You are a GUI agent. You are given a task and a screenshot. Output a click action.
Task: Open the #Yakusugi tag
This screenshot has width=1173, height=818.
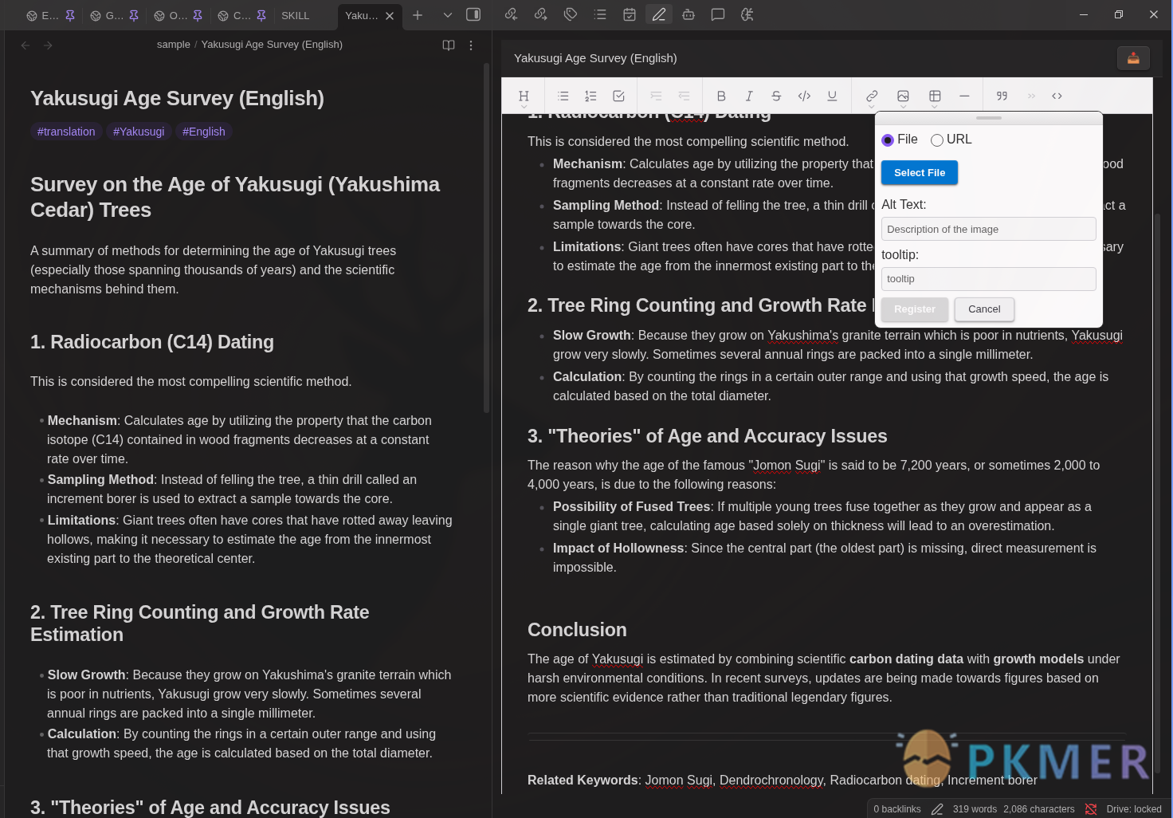139,132
